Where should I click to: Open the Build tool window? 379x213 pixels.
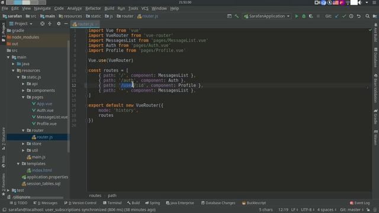(133, 203)
